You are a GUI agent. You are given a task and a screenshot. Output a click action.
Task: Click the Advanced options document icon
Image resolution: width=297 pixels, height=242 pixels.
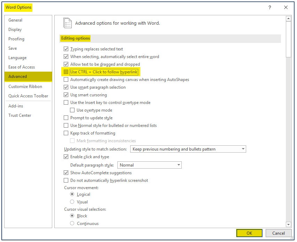67,23
